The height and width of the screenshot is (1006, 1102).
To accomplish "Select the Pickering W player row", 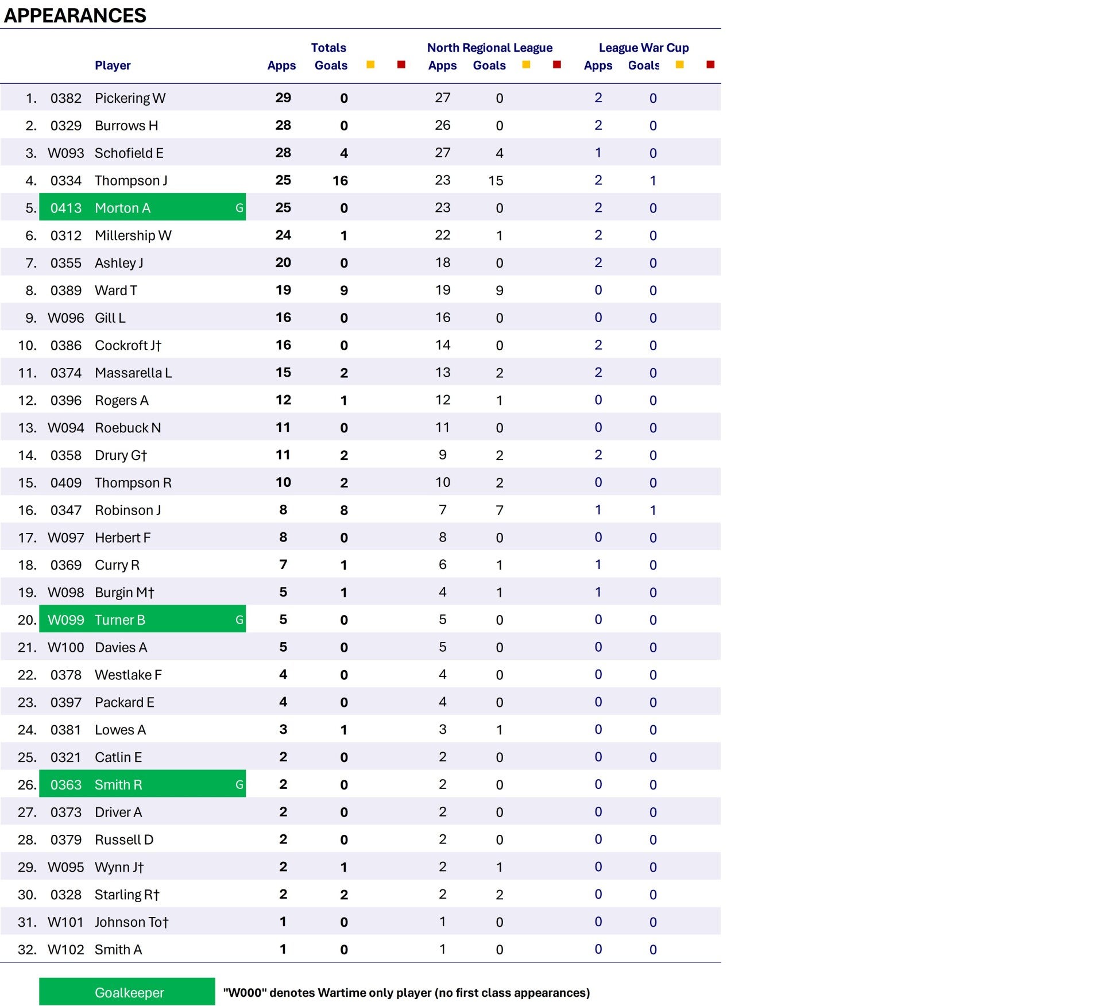I will click(x=361, y=98).
